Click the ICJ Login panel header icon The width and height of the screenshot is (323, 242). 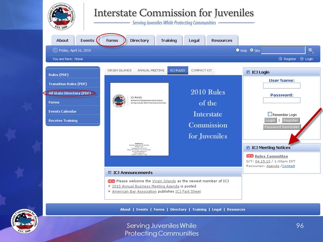(248, 72)
